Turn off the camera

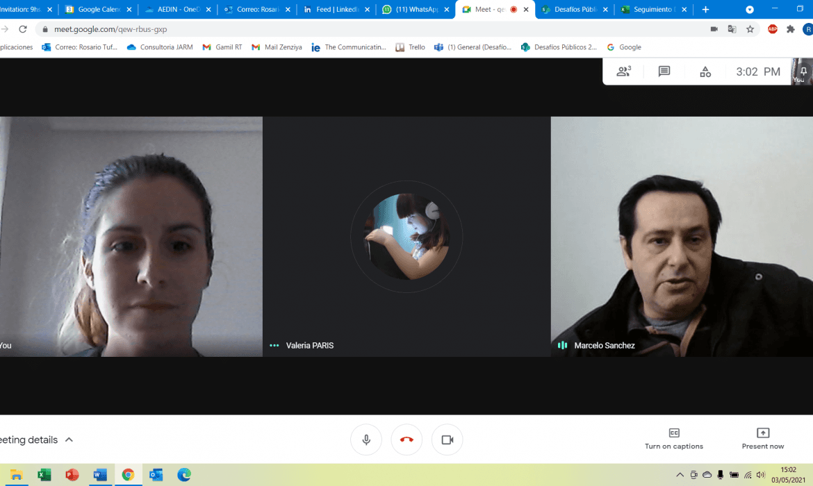click(447, 439)
